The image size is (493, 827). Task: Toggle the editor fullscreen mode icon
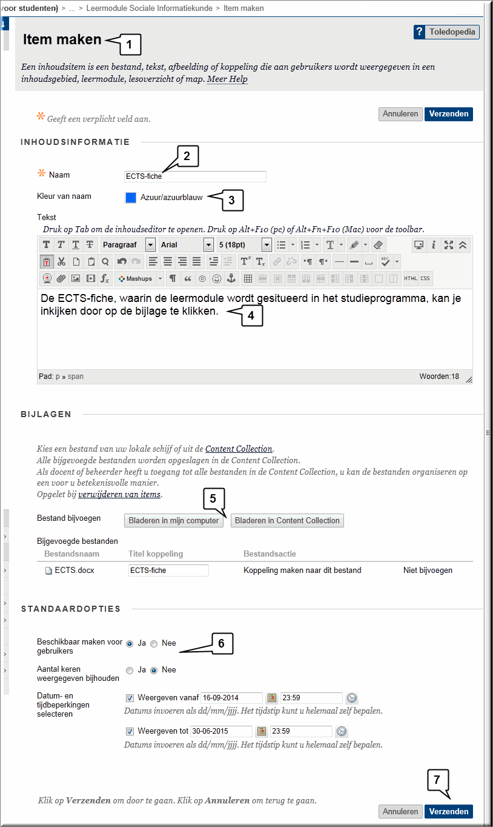pos(448,245)
